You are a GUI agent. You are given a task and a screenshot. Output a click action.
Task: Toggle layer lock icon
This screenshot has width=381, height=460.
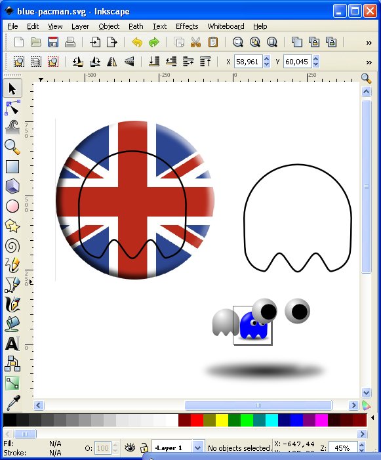(144, 448)
